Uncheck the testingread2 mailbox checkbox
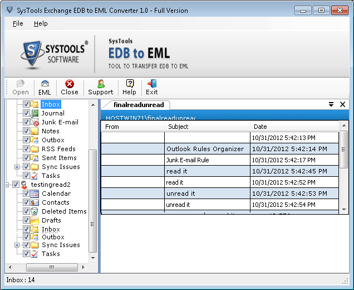Screen dimensions: 354x290 (16, 185)
